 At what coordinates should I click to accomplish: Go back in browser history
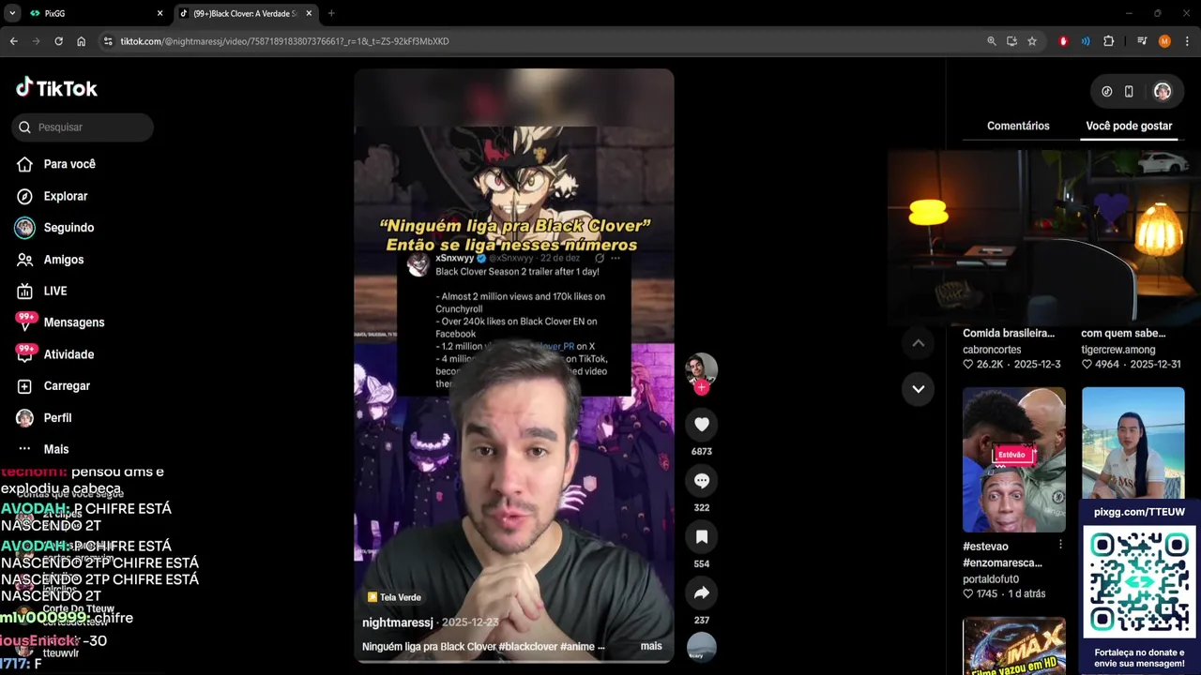[13, 41]
